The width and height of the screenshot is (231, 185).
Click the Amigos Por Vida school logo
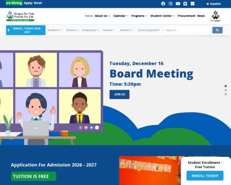tap(20, 16)
